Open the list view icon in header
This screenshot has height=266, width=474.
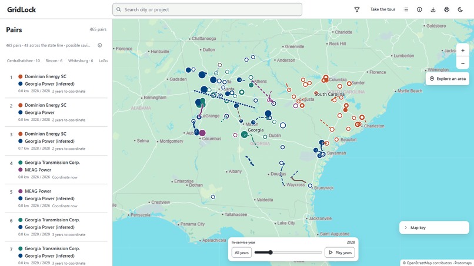[x=406, y=9]
